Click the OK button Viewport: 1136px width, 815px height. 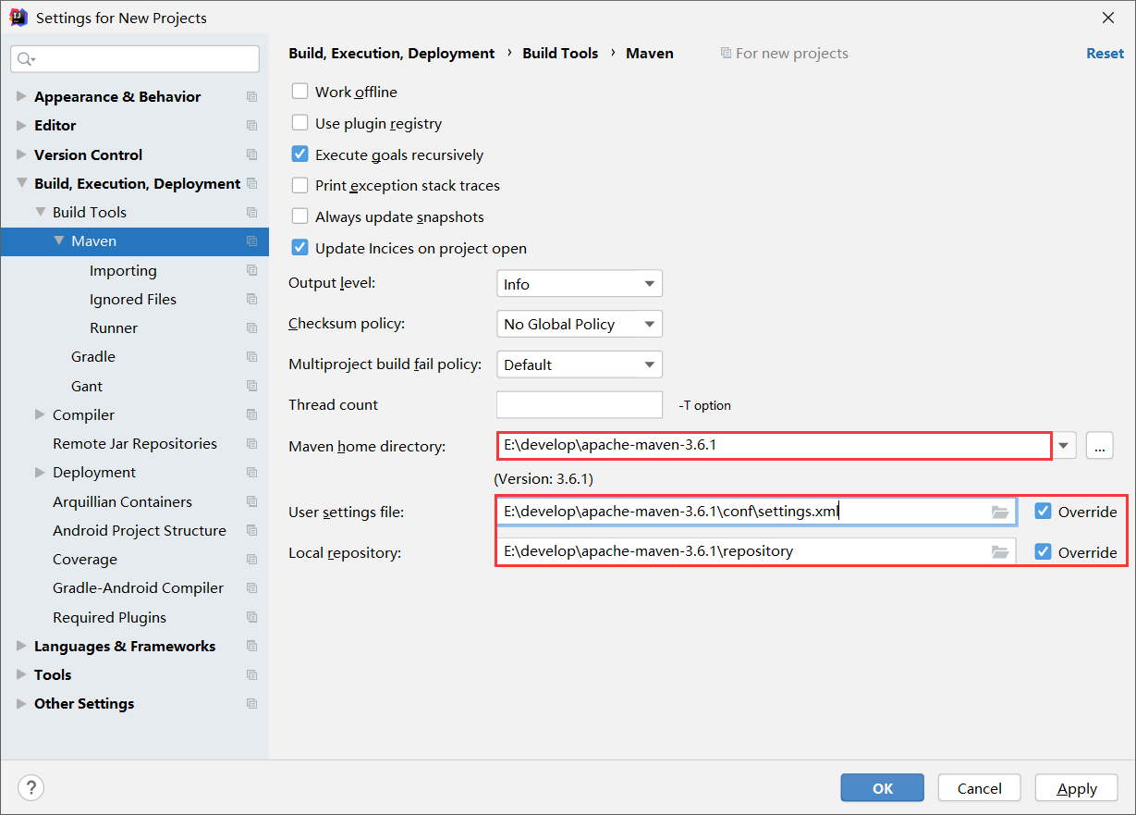pos(883,788)
